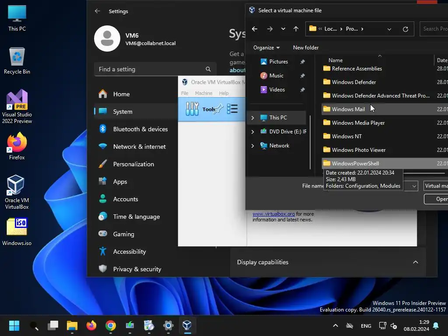Navigate back in the file dialog

[255, 29]
